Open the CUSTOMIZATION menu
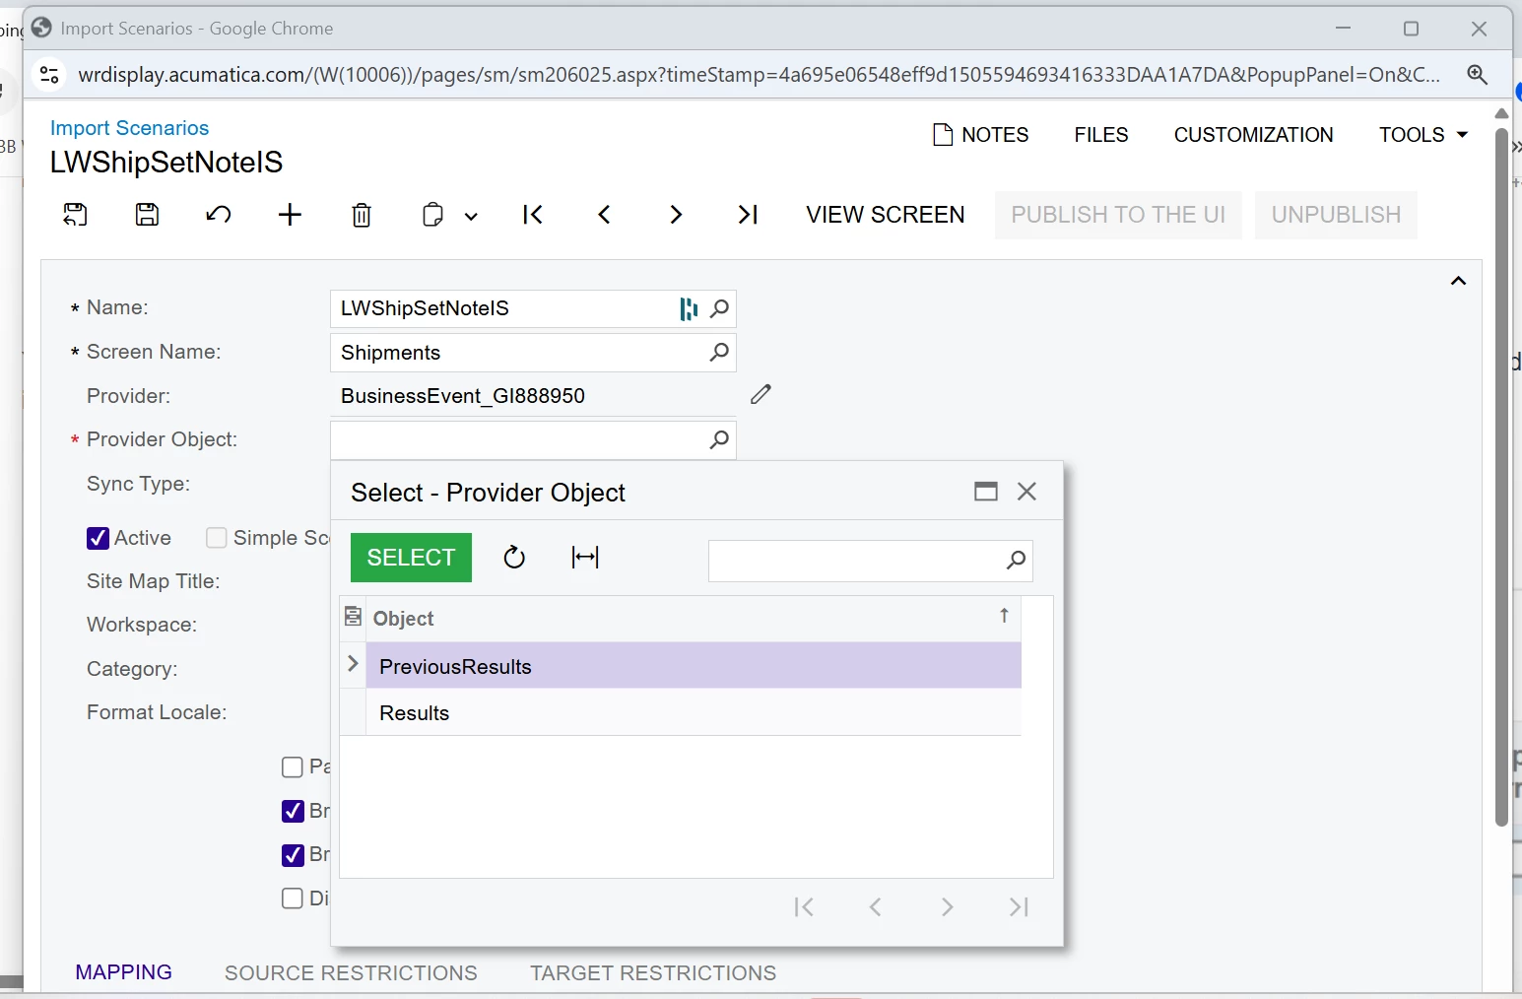 pos(1253,135)
